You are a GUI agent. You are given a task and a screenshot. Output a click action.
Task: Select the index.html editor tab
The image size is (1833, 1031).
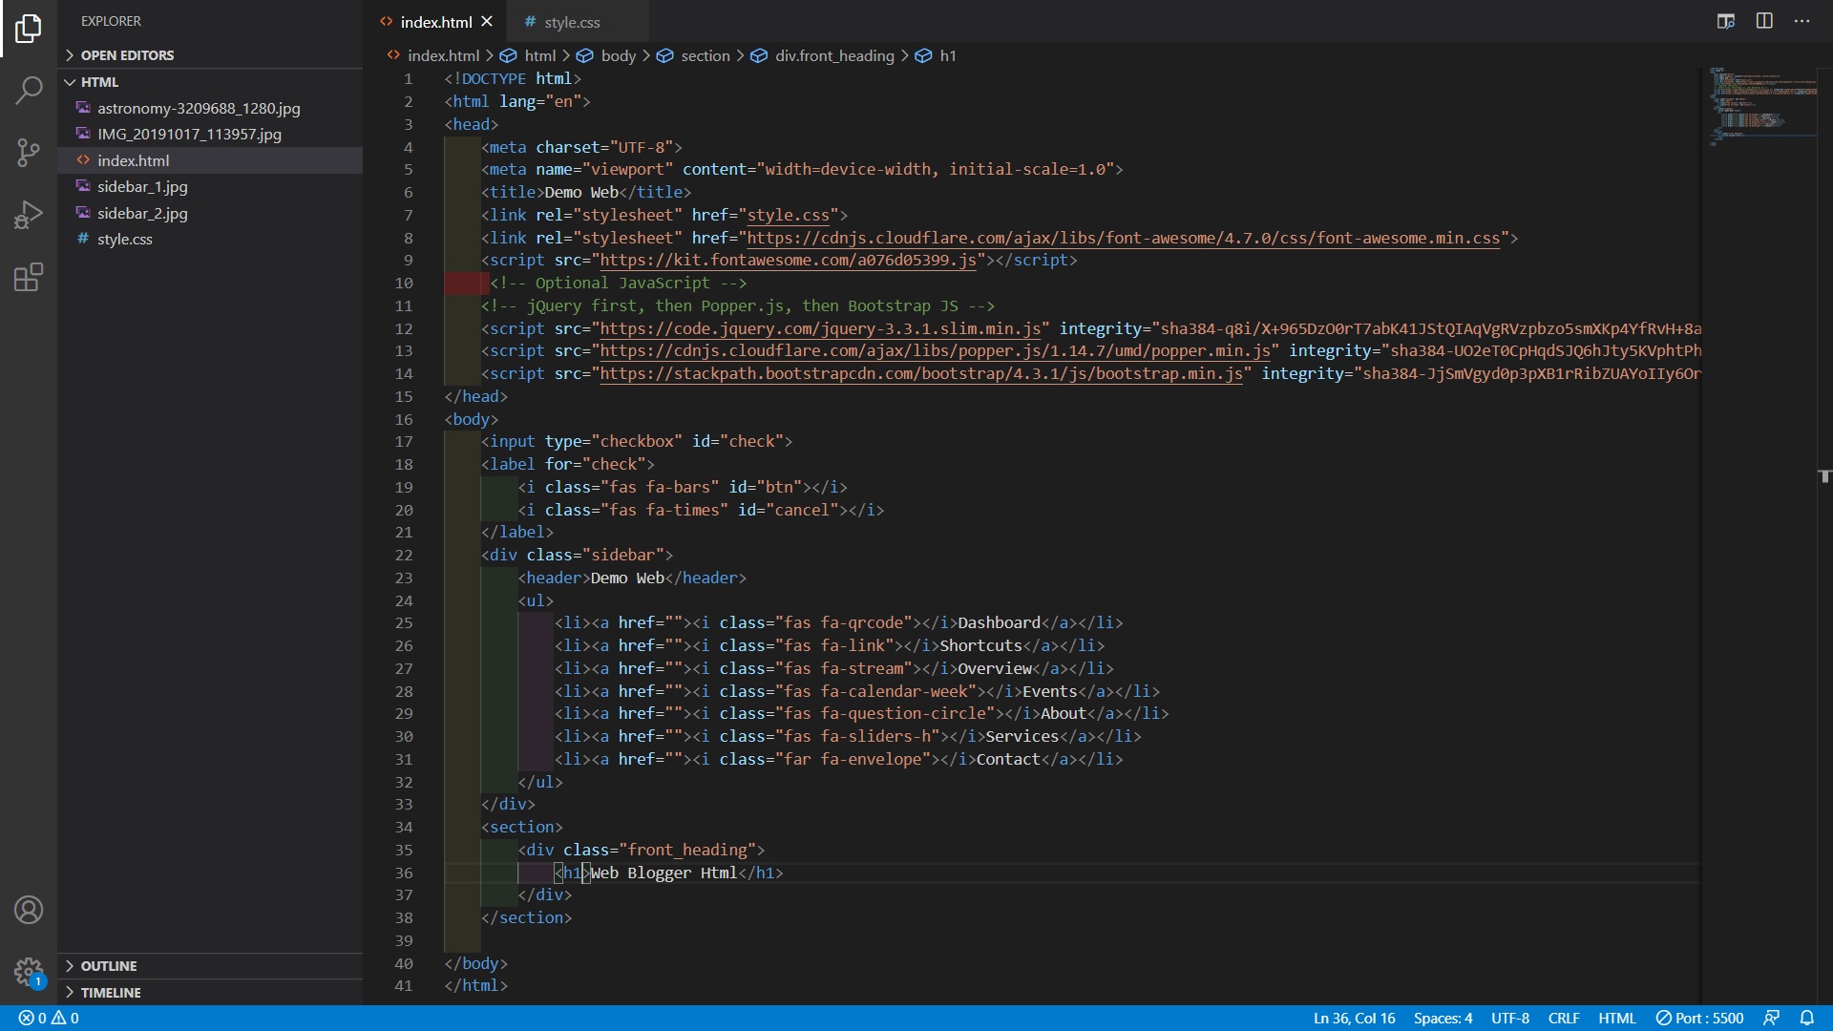click(x=435, y=22)
